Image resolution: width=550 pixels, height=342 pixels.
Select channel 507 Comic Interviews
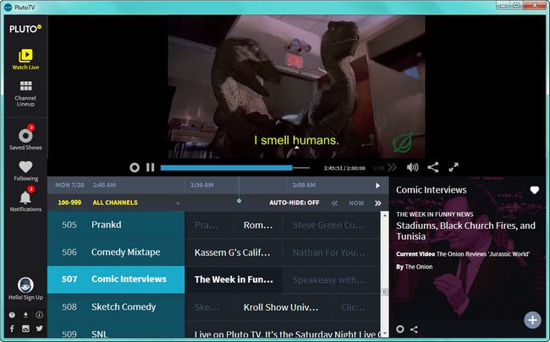(x=116, y=280)
